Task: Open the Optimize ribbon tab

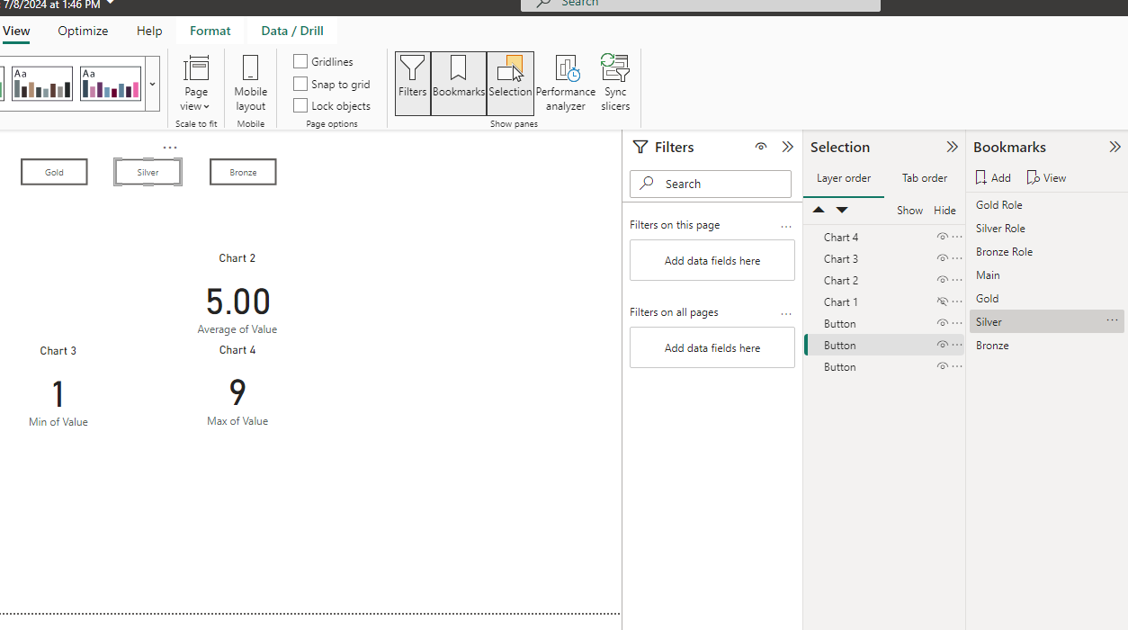Action: [83, 31]
